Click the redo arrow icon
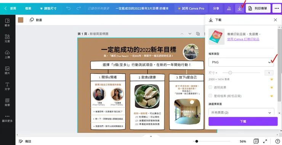The height and width of the screenshot is (145, 282). (x=79, y=8)
